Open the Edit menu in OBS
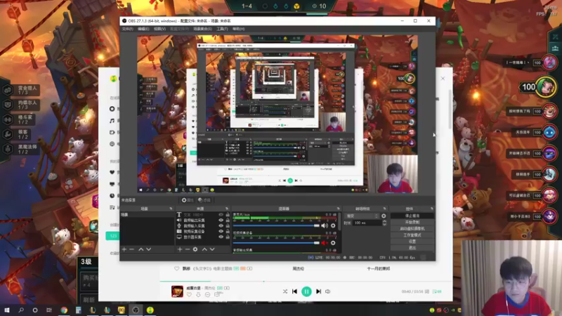562x316 pixels. point(143,29)
